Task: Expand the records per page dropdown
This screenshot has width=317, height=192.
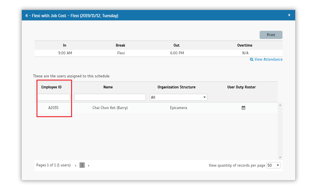Action: [x=273, y=165]
